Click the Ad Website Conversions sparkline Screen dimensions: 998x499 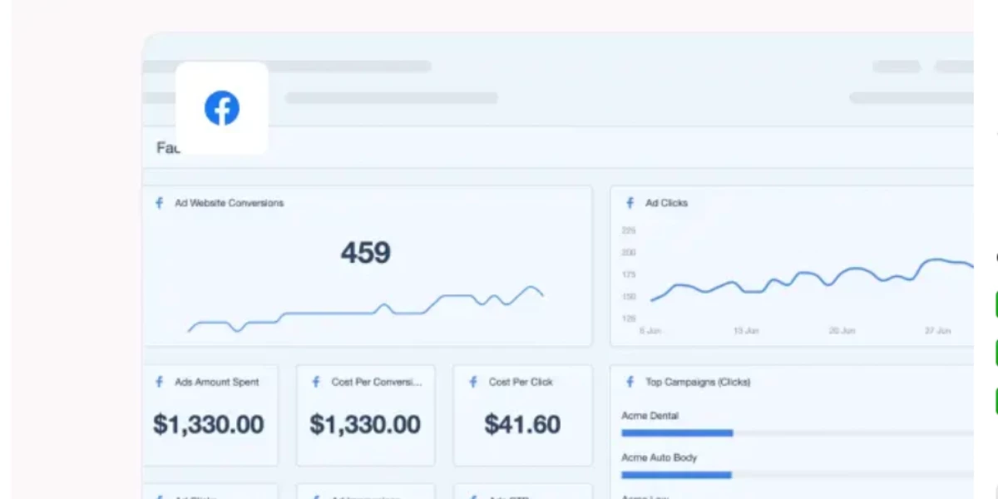pyautogui.click(x=366, y=309)
